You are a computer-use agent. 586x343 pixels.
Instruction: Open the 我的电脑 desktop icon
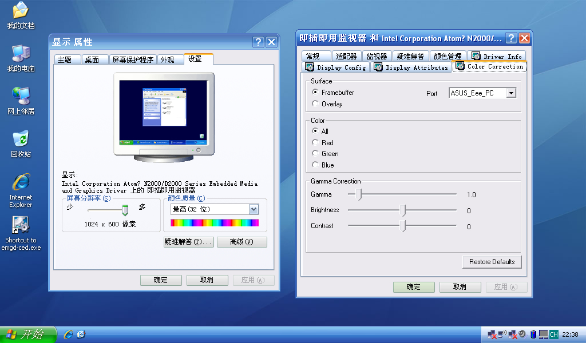pyautogui.click(x=21, y=54)
